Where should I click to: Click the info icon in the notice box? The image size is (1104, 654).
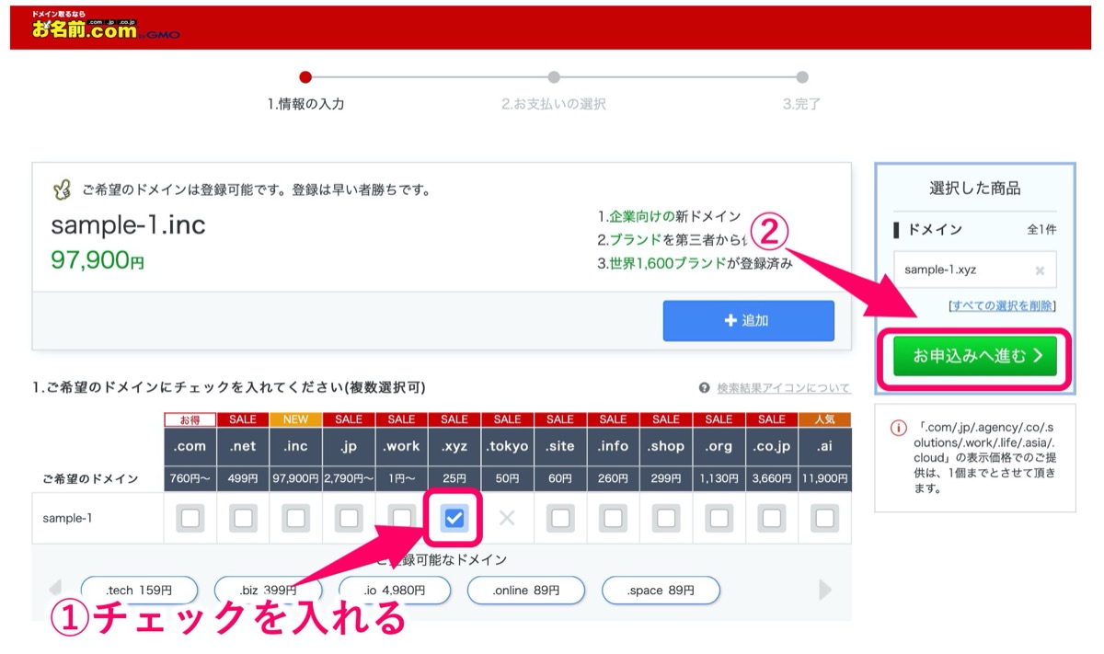(898, 428)
